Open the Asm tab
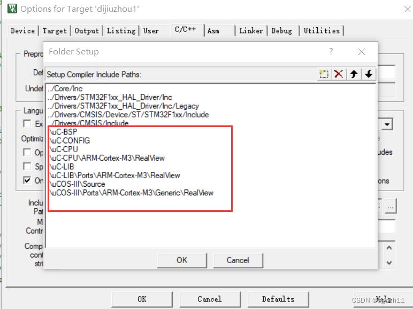The height and width of the screenshot is (309, 413). pyautogui.click(x=213, y=31)
